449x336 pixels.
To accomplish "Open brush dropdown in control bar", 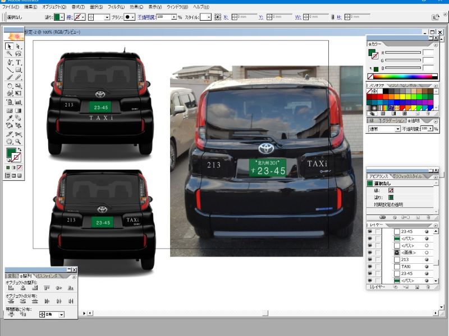I will point(132,17).
